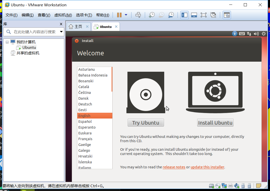Revert the virtual machine to its snapshot

(161, 15)
